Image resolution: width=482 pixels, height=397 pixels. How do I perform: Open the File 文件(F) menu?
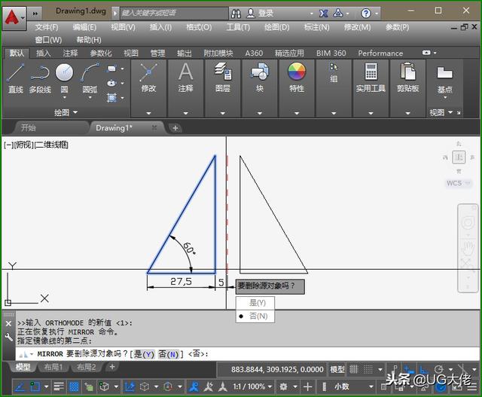pyautogui.click(x=47, y=27)
